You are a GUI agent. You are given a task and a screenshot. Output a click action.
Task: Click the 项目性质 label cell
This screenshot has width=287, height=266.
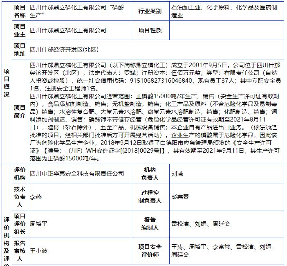(150, 30)
